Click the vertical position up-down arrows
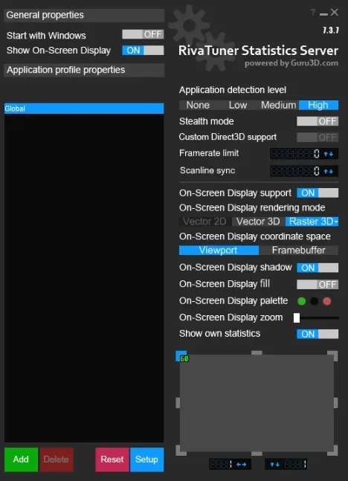The width and height of the screenshot is (348, 481). tap(274, 464)
